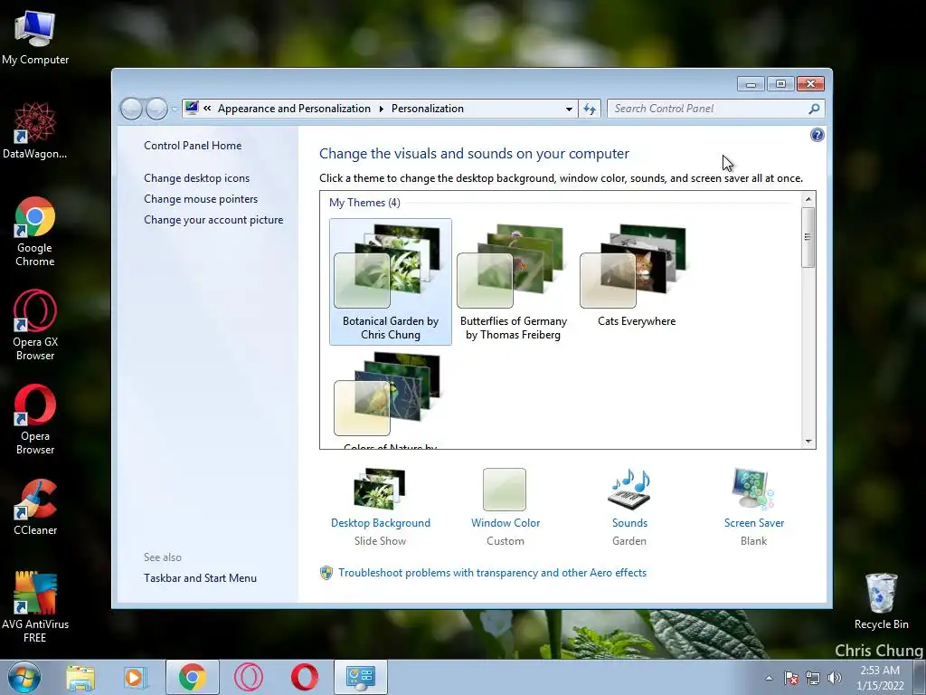Switch to Google Chrome in the taskbar
Image resolution: width=926 pixels, height=695 pixels.
(193, 677)
